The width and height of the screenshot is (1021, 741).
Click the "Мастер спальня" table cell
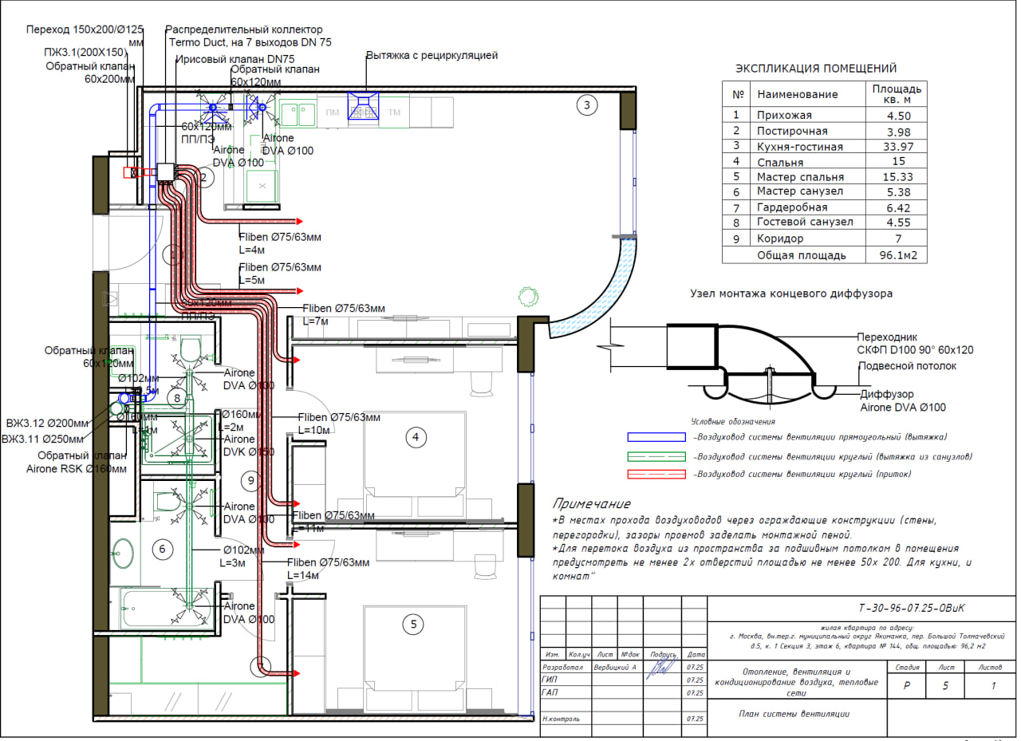[x=800, y=177]
